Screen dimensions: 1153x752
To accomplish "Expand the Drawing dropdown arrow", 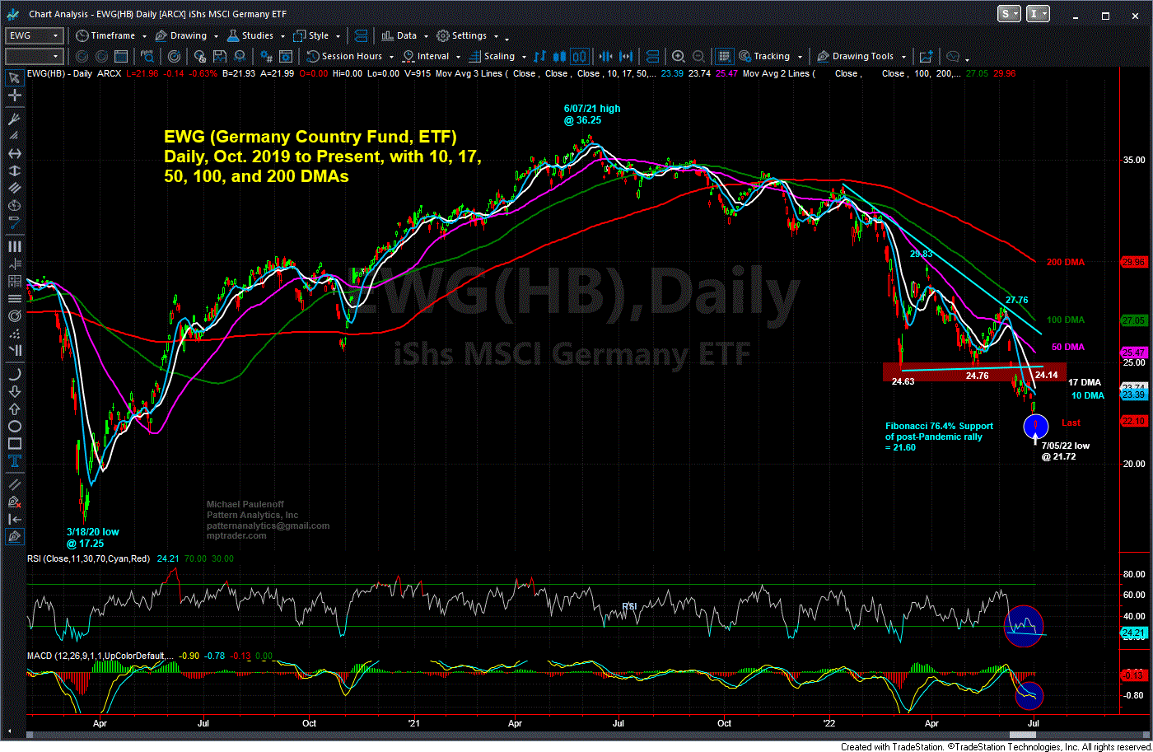I will pos(217,36).
